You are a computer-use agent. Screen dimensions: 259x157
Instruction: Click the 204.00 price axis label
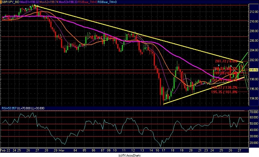coord(254,50)
